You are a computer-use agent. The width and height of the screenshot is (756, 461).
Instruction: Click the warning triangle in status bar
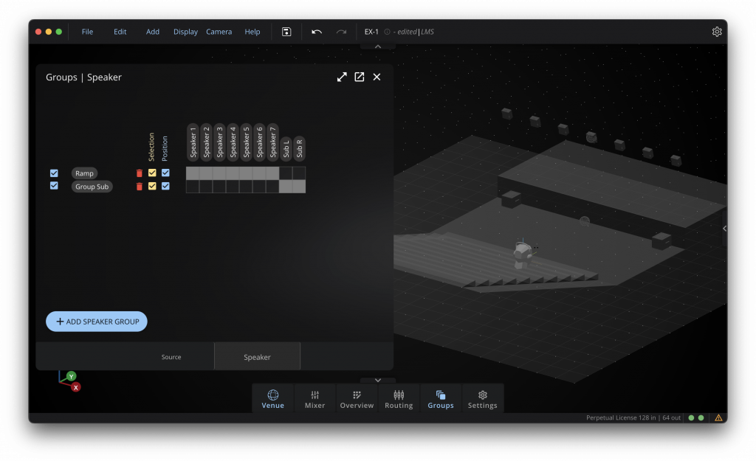(718, 417)
